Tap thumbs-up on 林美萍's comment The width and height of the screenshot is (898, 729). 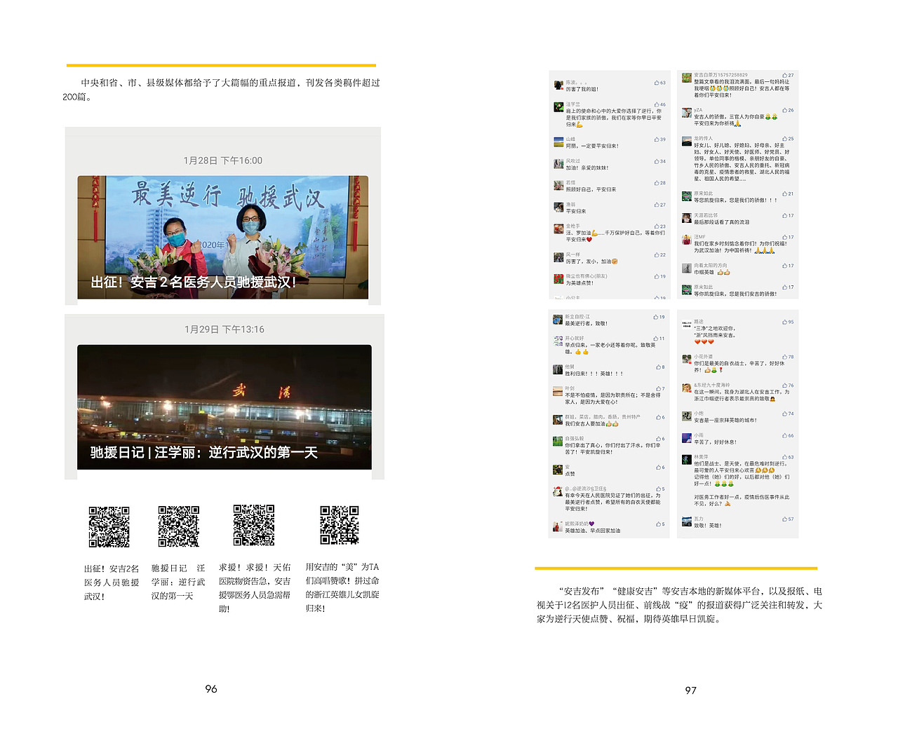click(784, 457)
